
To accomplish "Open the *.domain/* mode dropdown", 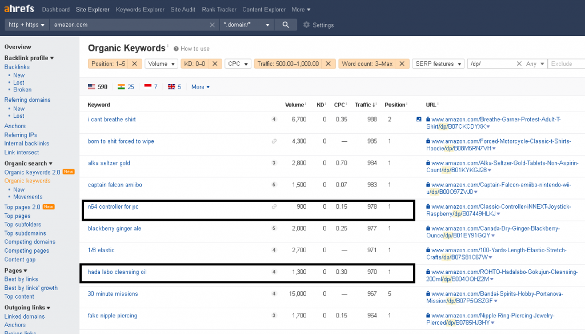I will (247, 25).
